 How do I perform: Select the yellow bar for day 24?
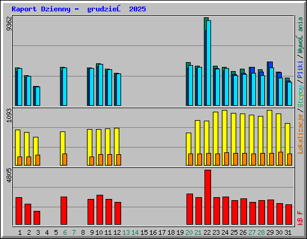(x=224, y=137)
